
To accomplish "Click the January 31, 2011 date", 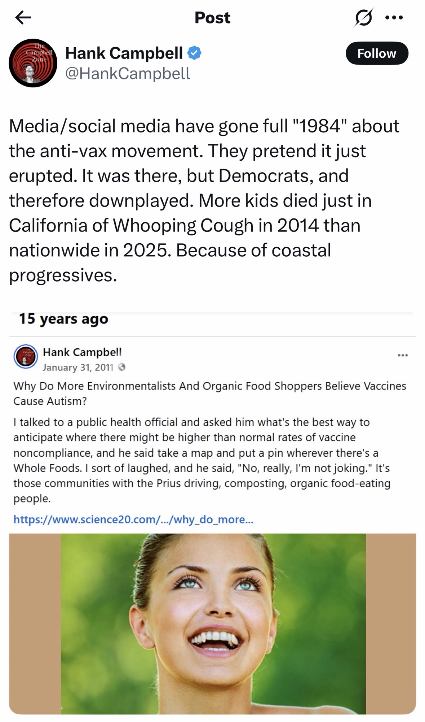I will click(x=78, y=367).
